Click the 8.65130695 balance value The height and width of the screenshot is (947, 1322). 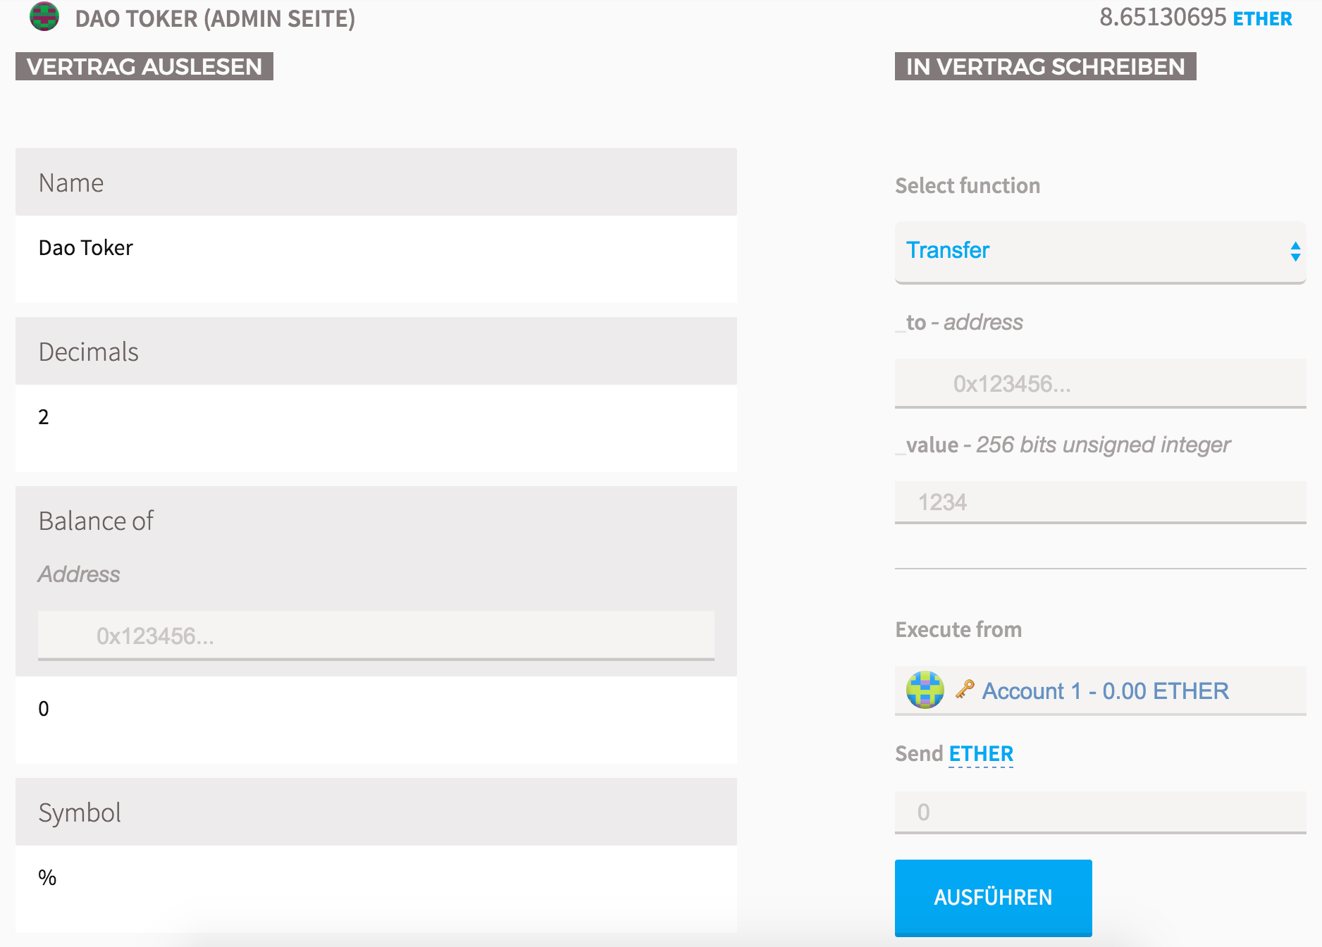point(1163,18)
